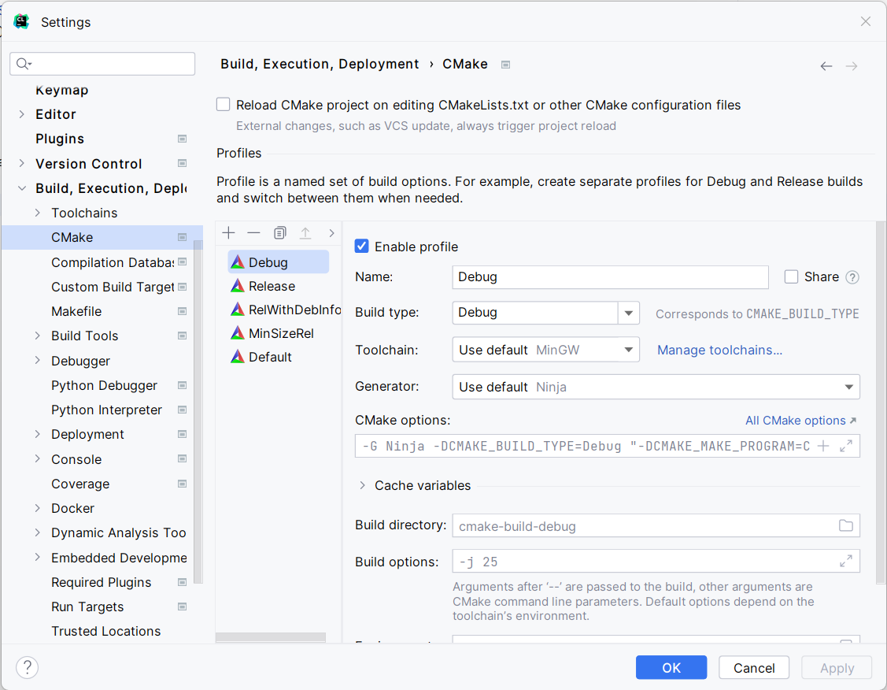887x690 pixels.
Task: Focus the settings search field
Action: pyautogui.click(x=102, y=64)
